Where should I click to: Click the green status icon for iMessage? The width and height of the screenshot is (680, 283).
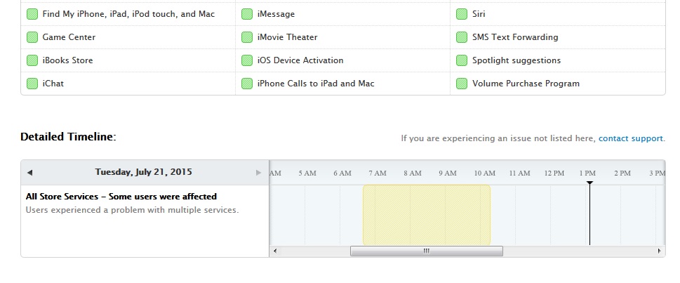[247, 14]
